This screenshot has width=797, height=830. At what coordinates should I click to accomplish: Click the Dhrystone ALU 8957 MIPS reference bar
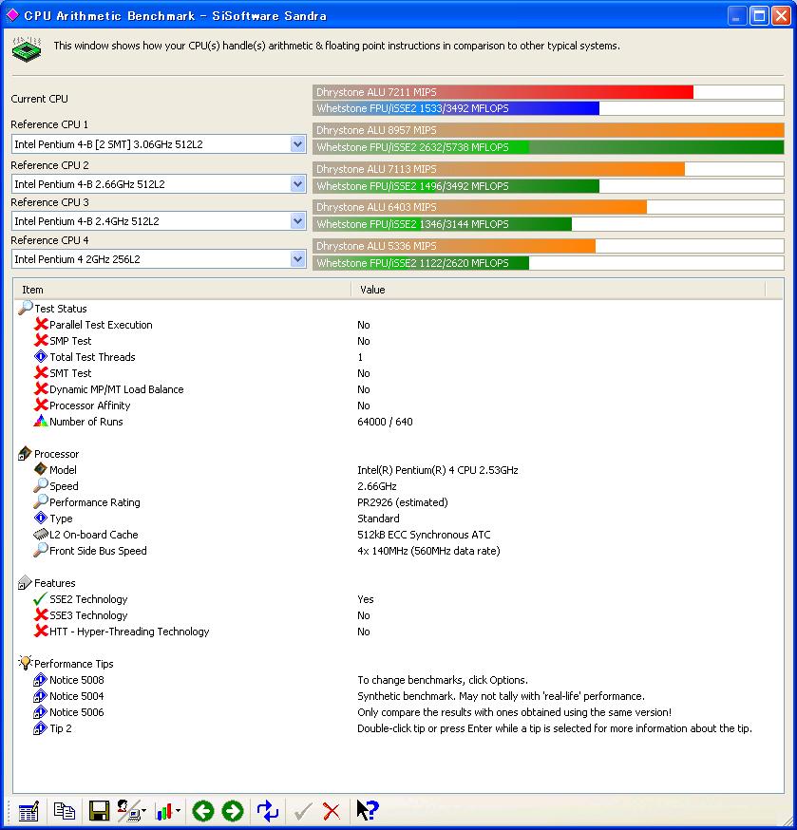point(548,130)
